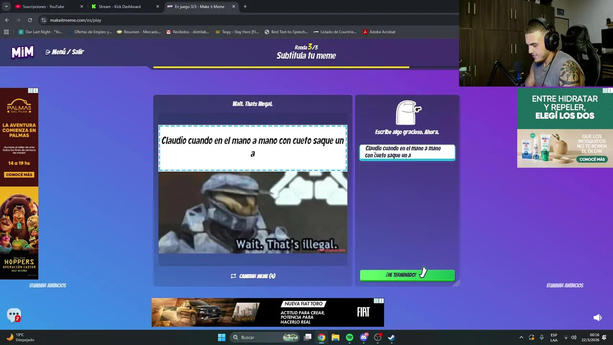Open the browser apps grid icon
Screen dimensions: 613x345
(x=6, y=32)
